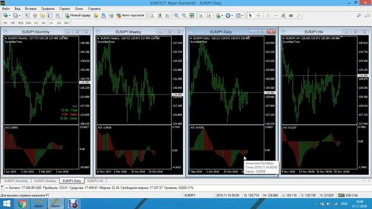Tile chart windows icon
The image size is (372, 209).
[192, 16]
